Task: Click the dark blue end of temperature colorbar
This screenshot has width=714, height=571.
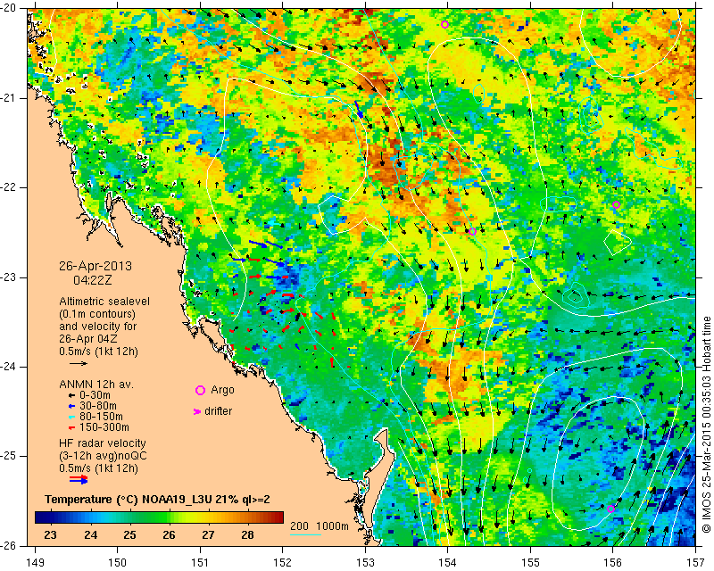Action: (40, 517)
